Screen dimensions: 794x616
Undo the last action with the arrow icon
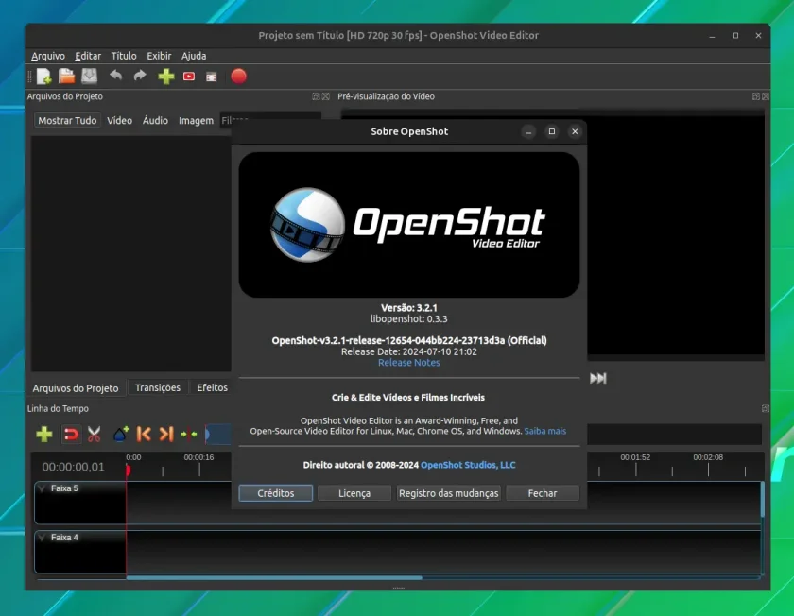[x=116, y=76]
